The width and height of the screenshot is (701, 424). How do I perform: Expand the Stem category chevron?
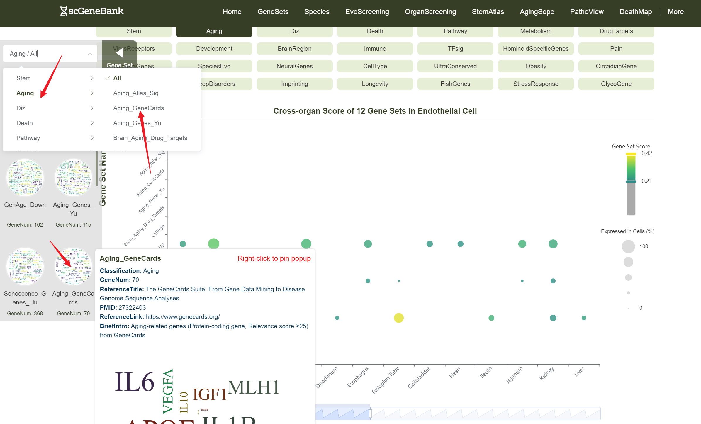click(92, 78)
